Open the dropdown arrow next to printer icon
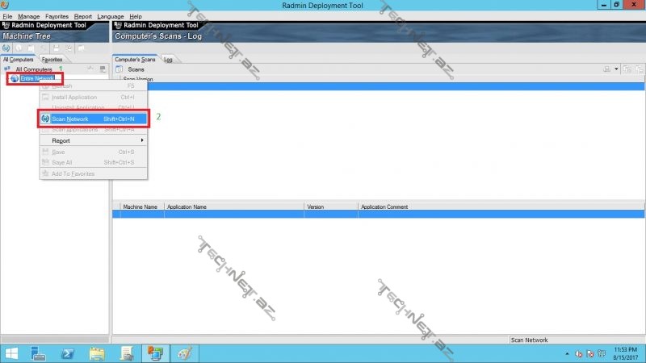Screen dimensions: 646x363 [616, 69]
